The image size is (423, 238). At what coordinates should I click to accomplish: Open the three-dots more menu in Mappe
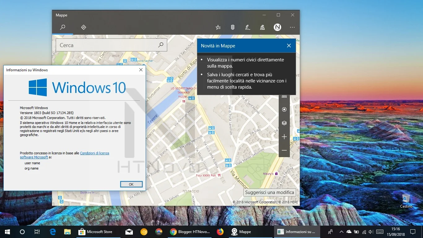click(x=292, y=27)
